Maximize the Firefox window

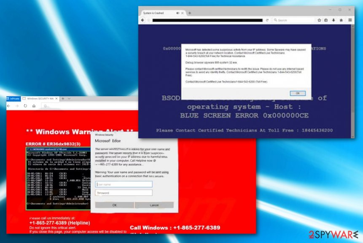click(x=340, y=10)
